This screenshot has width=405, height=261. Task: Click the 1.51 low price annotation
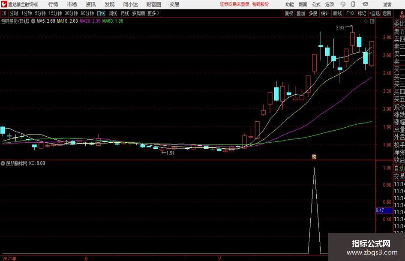point(170,153)
